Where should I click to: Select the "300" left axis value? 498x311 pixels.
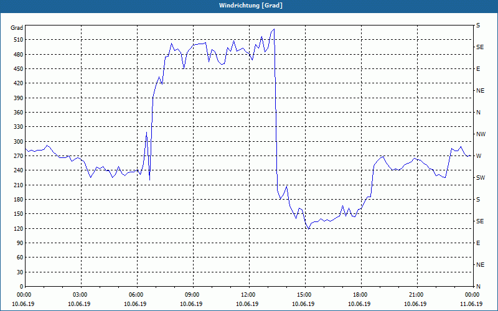(x=19, y=142)
